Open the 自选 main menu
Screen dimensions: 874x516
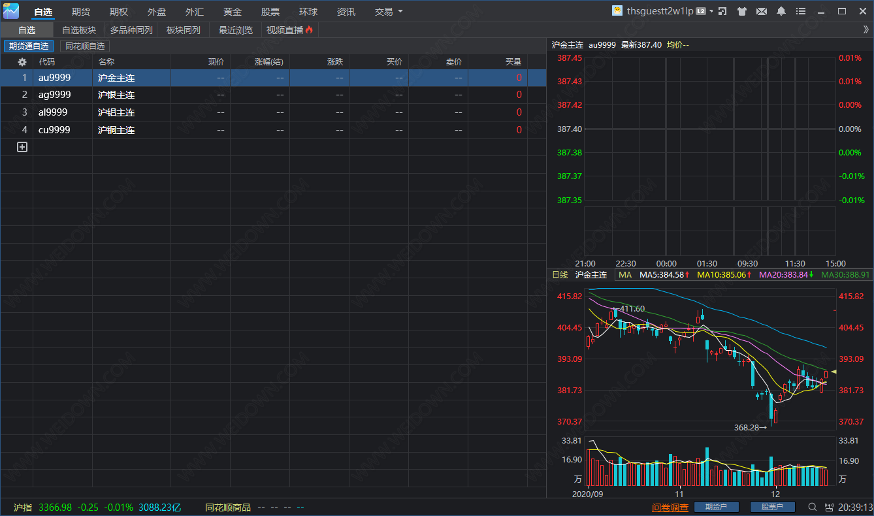(x=43, y=12)
